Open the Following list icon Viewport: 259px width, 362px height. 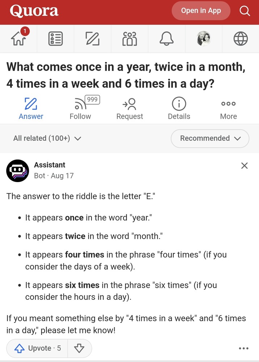(x=55, y=39)
